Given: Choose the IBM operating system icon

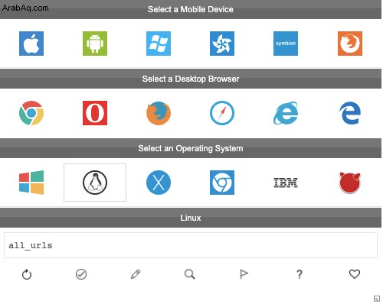Looking at the screenshot, I should pyautogui.click(x=286, y=183).
